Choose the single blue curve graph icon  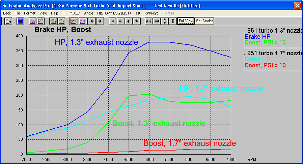point(61,21)
